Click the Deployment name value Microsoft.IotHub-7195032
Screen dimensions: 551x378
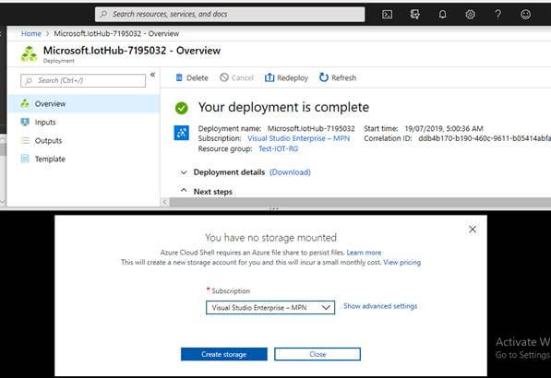pyautogui.click(x=311, y=128)
